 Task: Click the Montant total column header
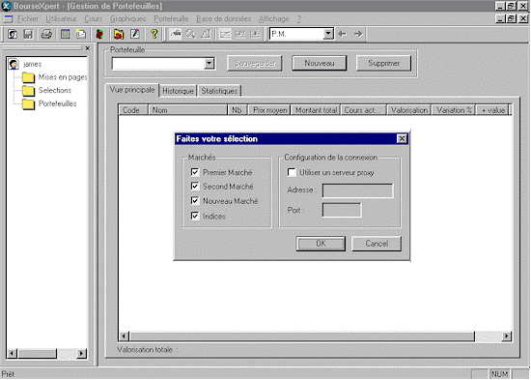tap(316, 110)
